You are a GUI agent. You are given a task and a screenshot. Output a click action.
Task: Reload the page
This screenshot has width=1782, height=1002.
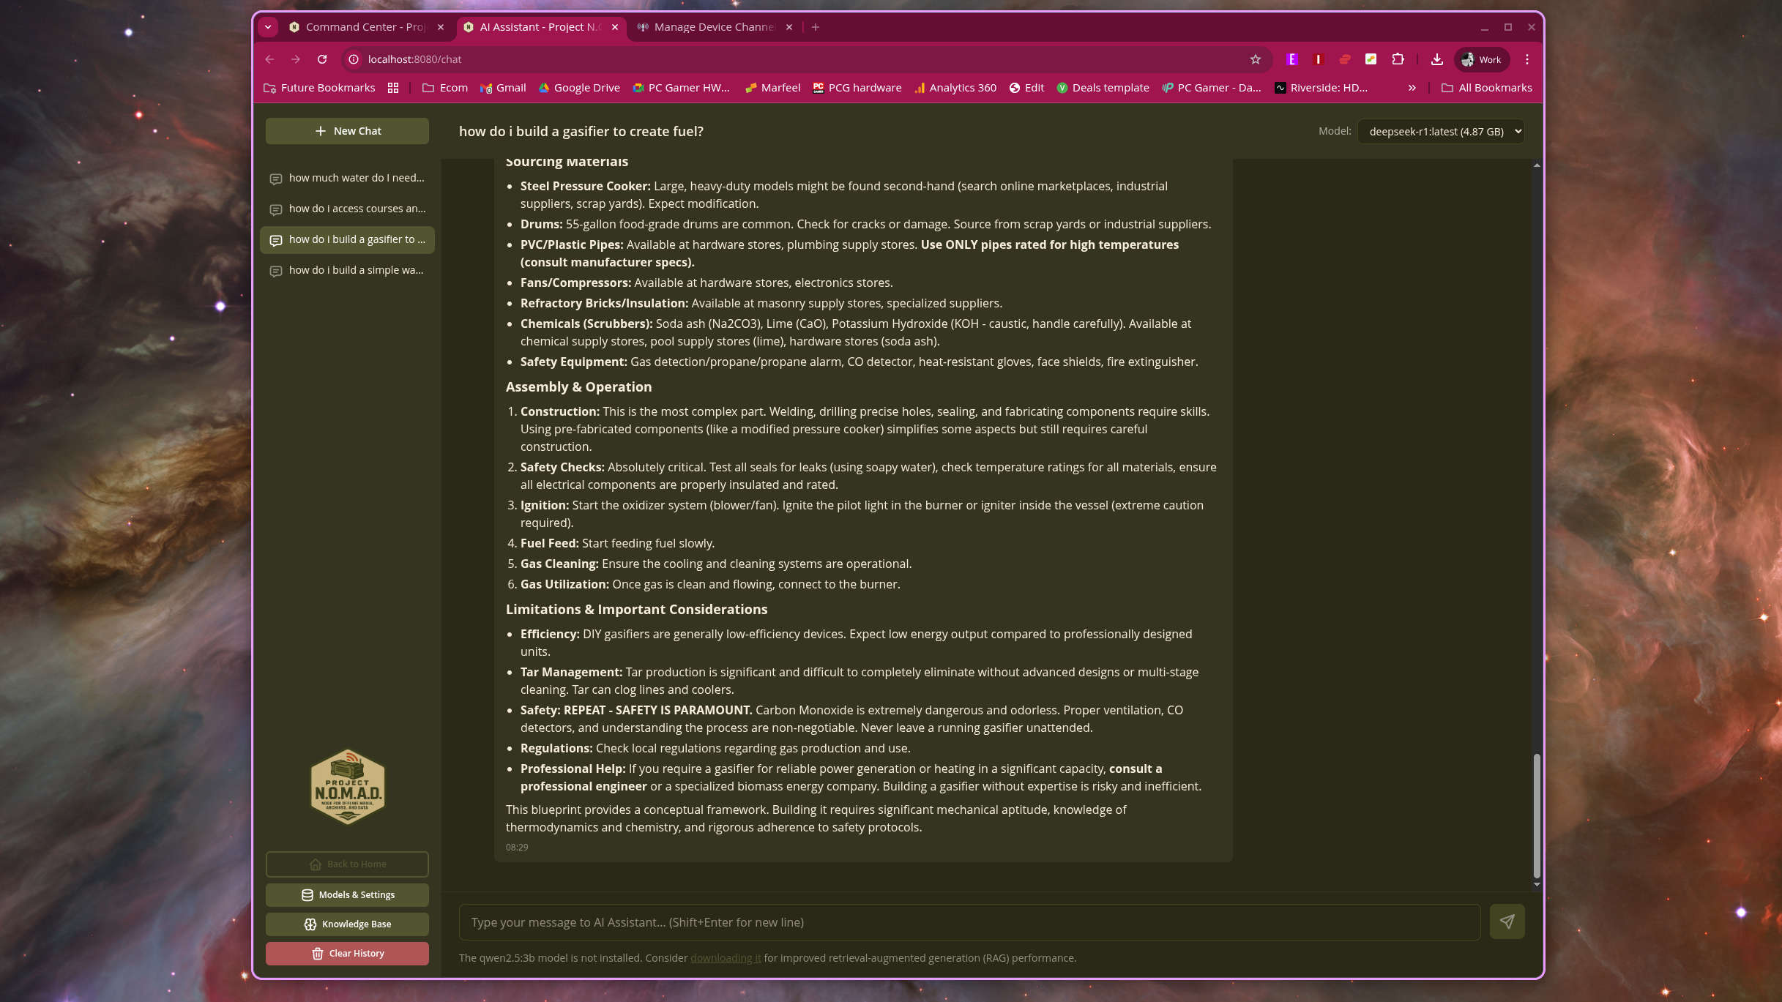pos(322,59)
